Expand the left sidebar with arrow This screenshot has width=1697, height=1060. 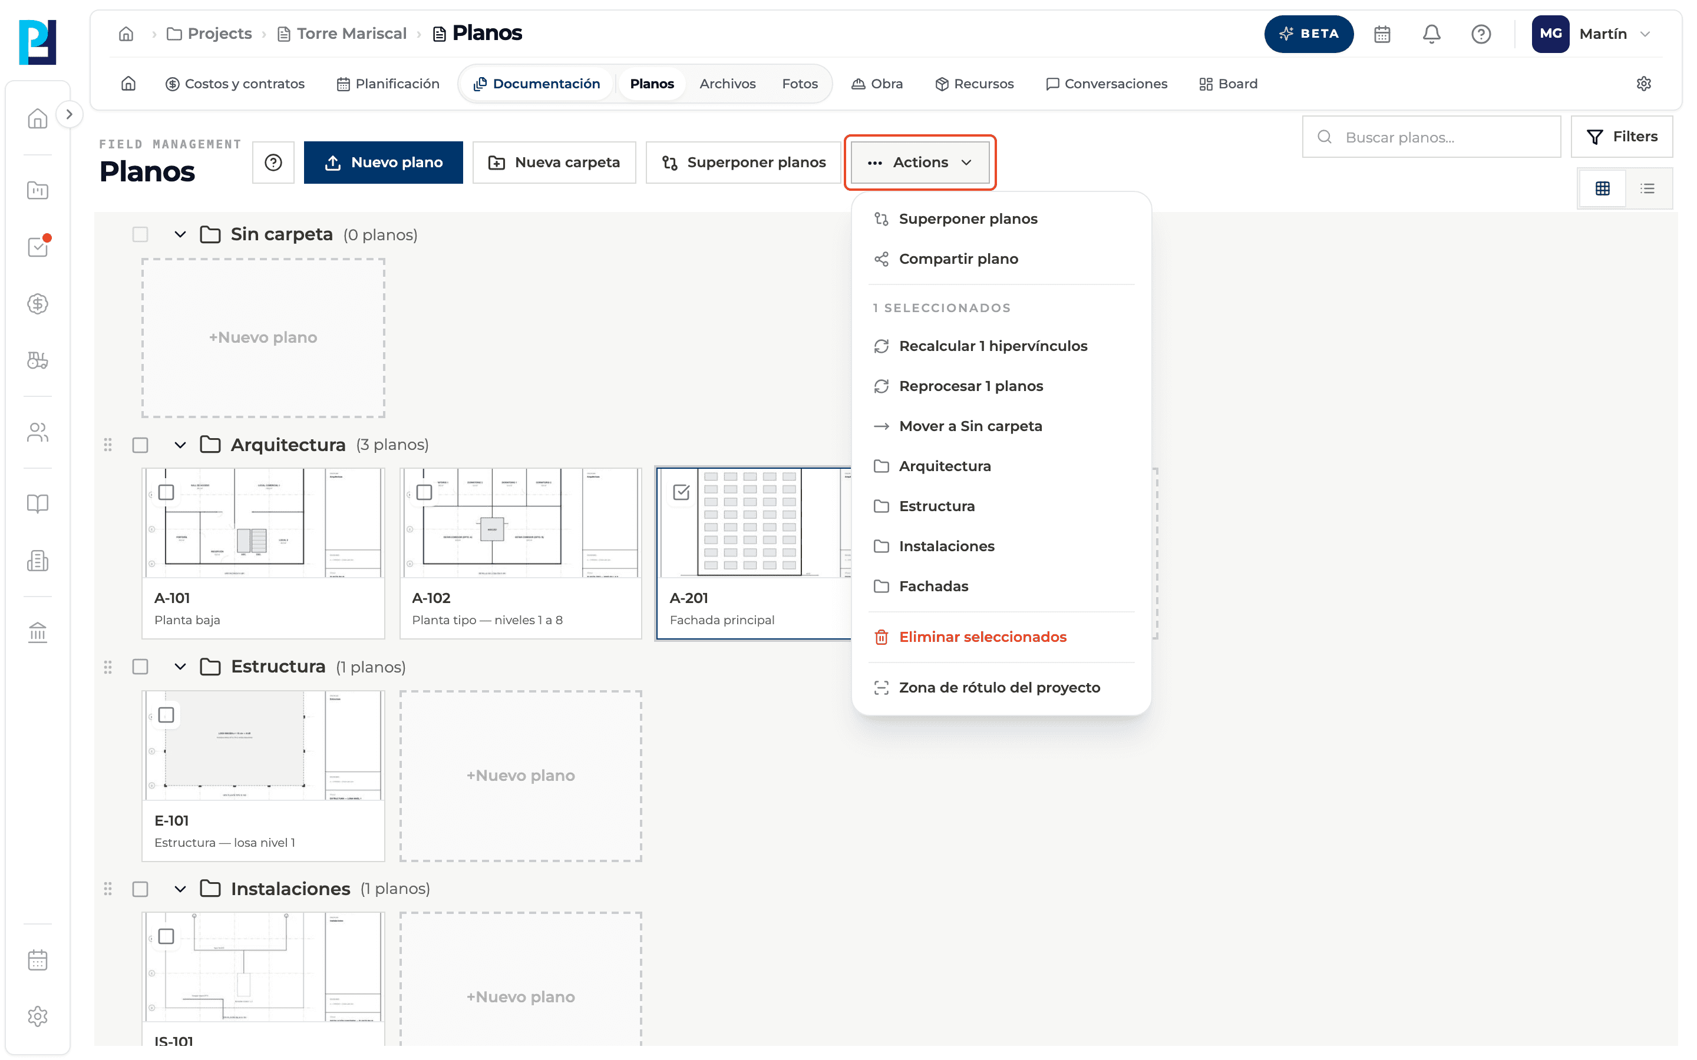[x=69, y=114]
